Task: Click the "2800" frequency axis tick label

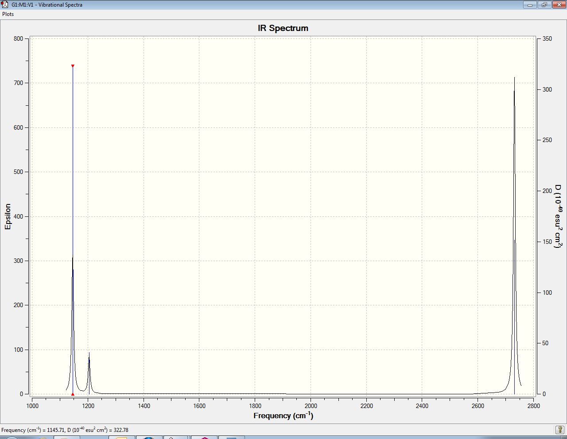Action: tap(534, 406)
